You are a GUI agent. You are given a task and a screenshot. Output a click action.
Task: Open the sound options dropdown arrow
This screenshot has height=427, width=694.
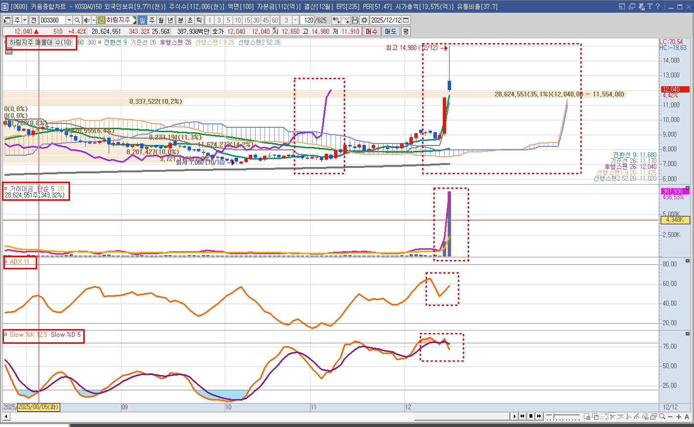[x=94, y=20]
